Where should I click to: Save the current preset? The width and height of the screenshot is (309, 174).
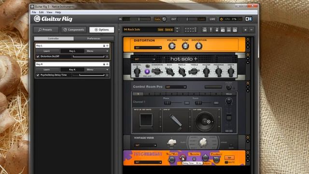[160, 30]
